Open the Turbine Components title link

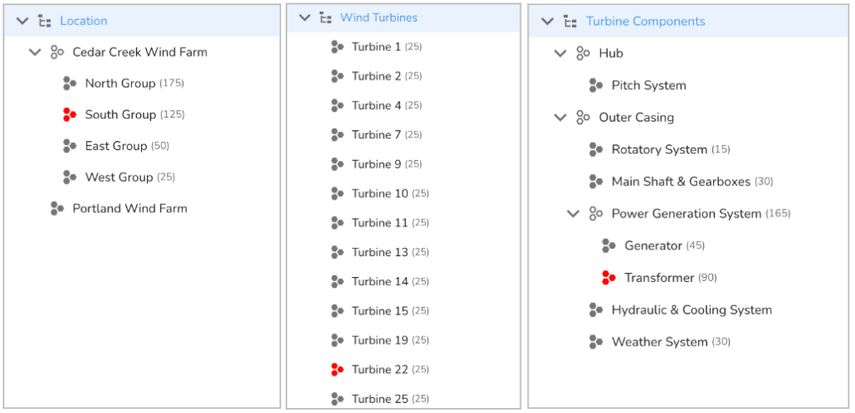coord(645,22)
